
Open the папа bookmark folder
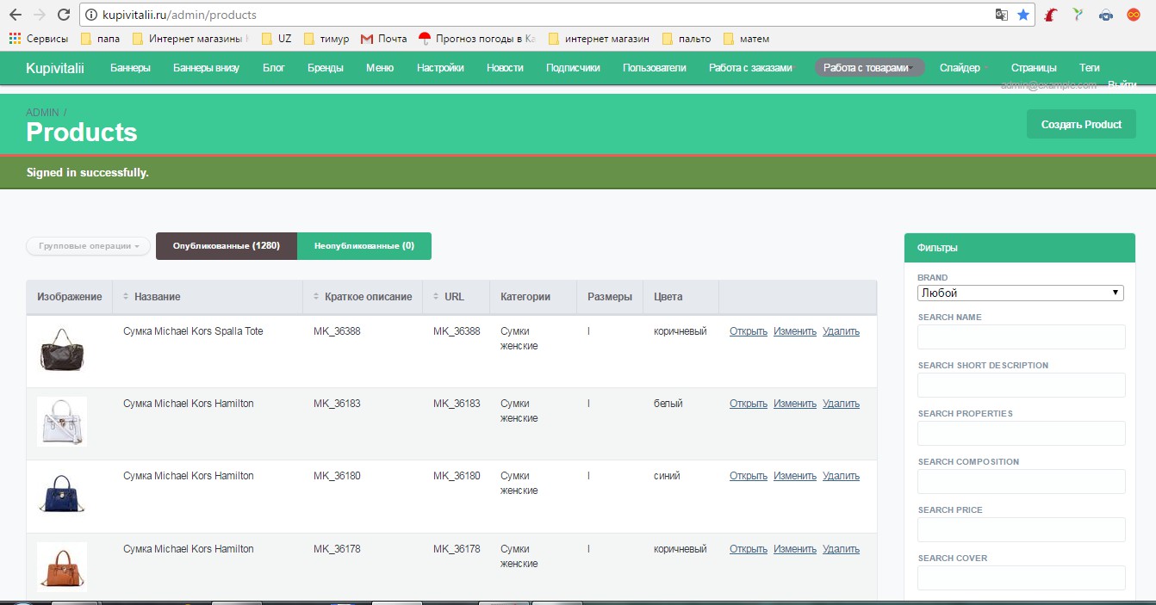[100, 38]
